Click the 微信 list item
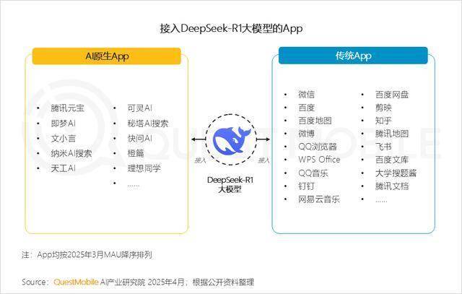462x294 pixels. [x=306, y=95]
